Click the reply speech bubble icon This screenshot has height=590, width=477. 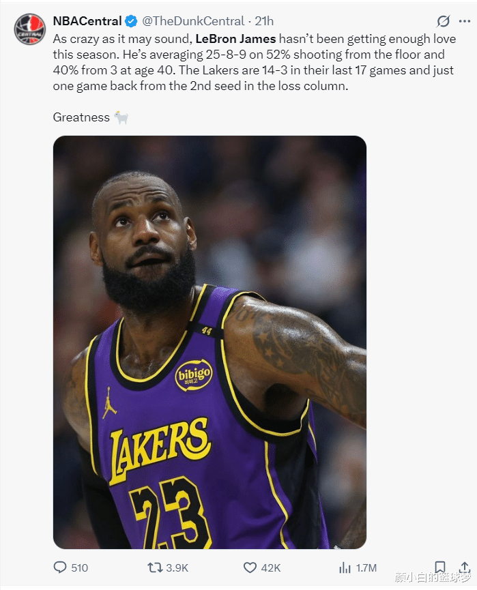click(x=60, y=567)
